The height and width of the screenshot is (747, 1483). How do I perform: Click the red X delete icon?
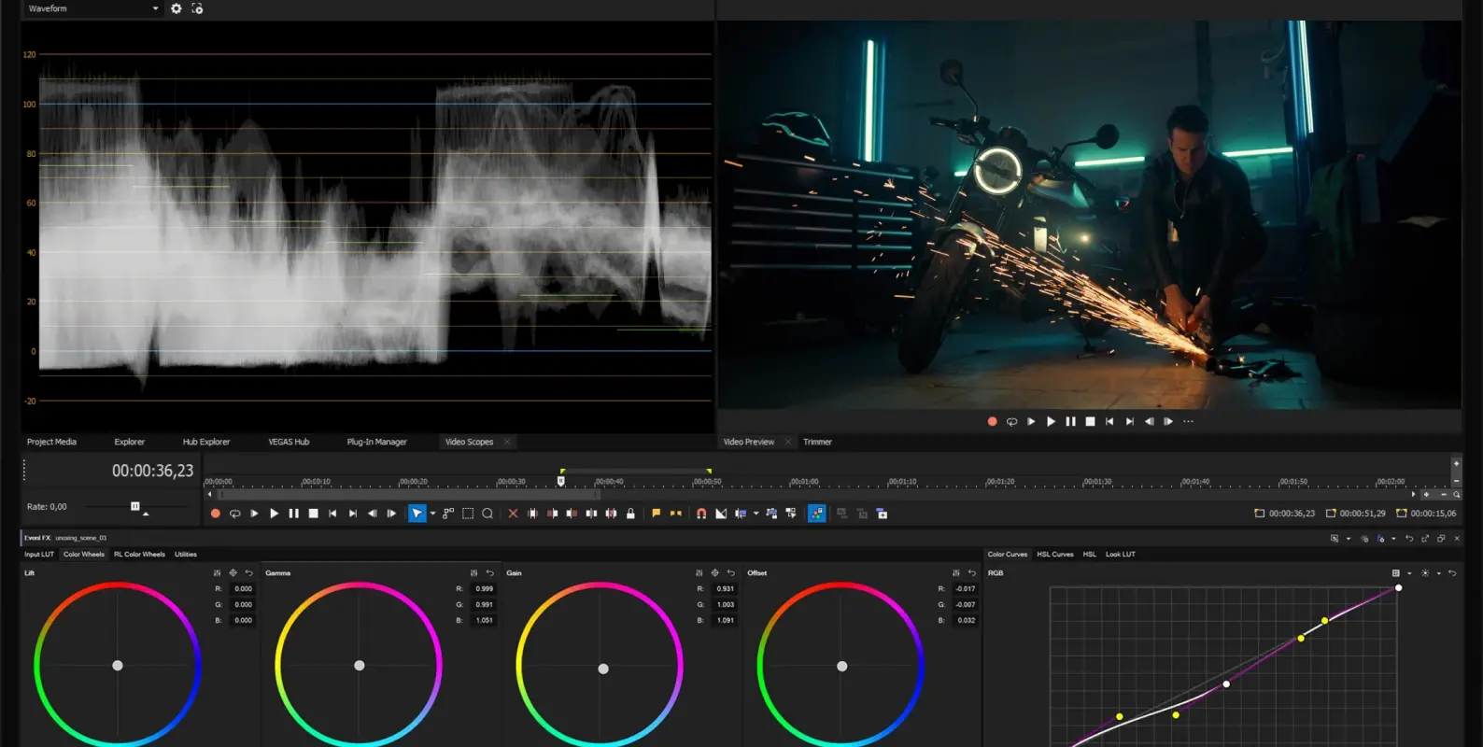[x=513, y=514]
